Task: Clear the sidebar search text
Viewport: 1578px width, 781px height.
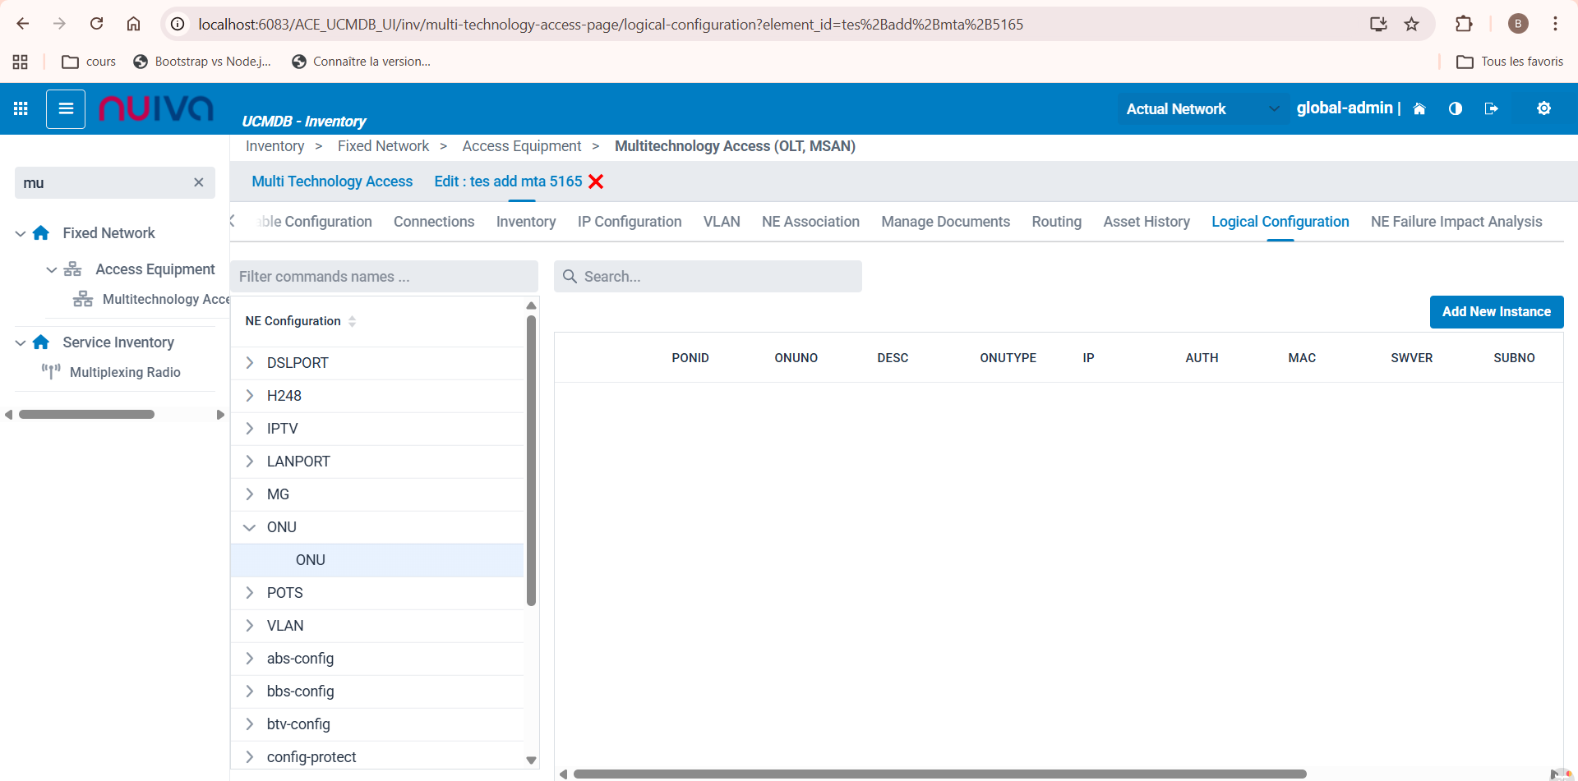Action: [198, 182]
